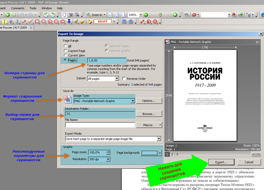Click the DRAFT stamp button

tap(103, 21)
